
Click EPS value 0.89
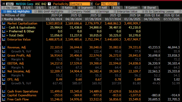point(137,79)
